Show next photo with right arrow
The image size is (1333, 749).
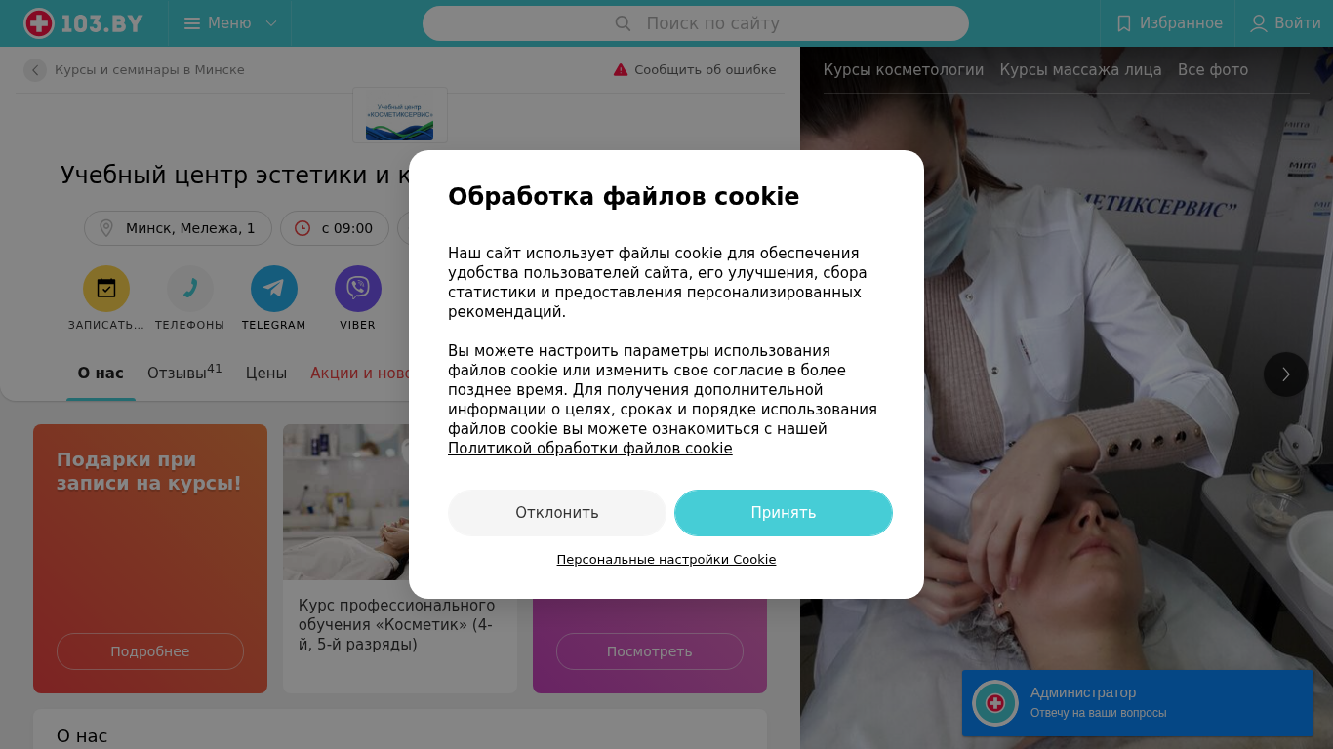(1286, 374)
